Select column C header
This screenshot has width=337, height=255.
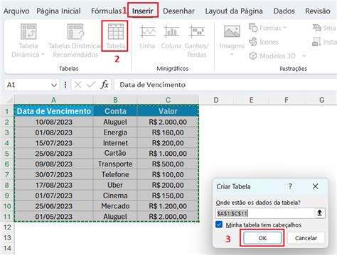[x=168, y=100]
